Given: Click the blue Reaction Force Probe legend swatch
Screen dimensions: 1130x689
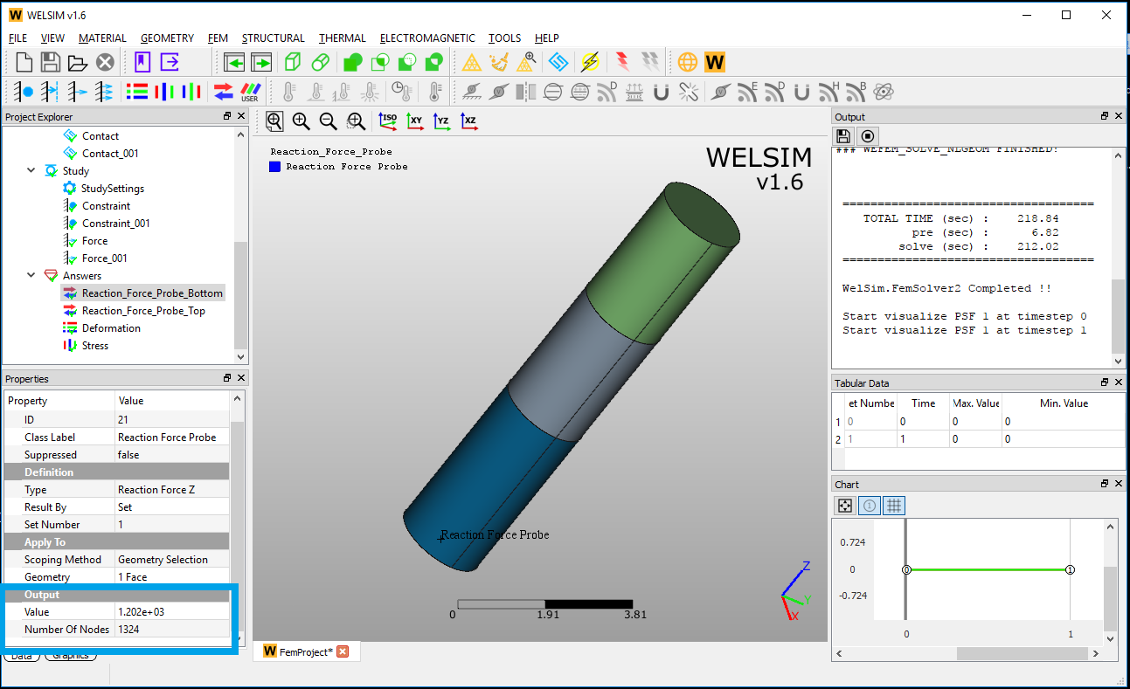Looking at the screenshot, I should tap(274, 167).
